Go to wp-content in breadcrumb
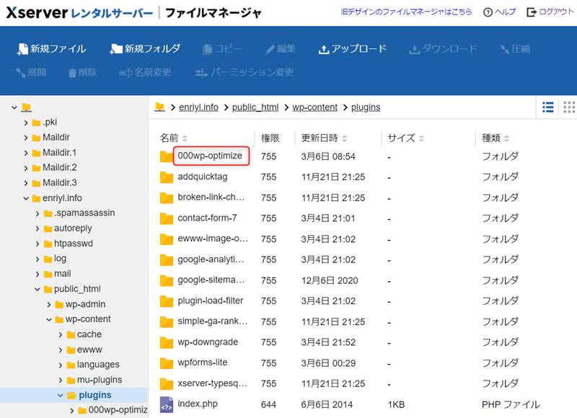577x418 pixels. click(x=314, y=107)
